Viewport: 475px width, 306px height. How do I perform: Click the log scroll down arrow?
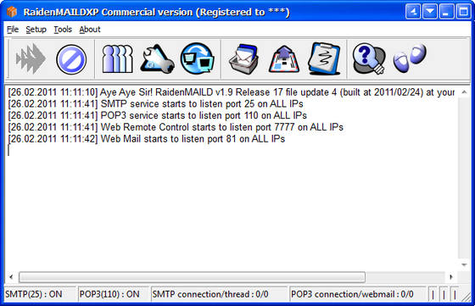(464, 264)
